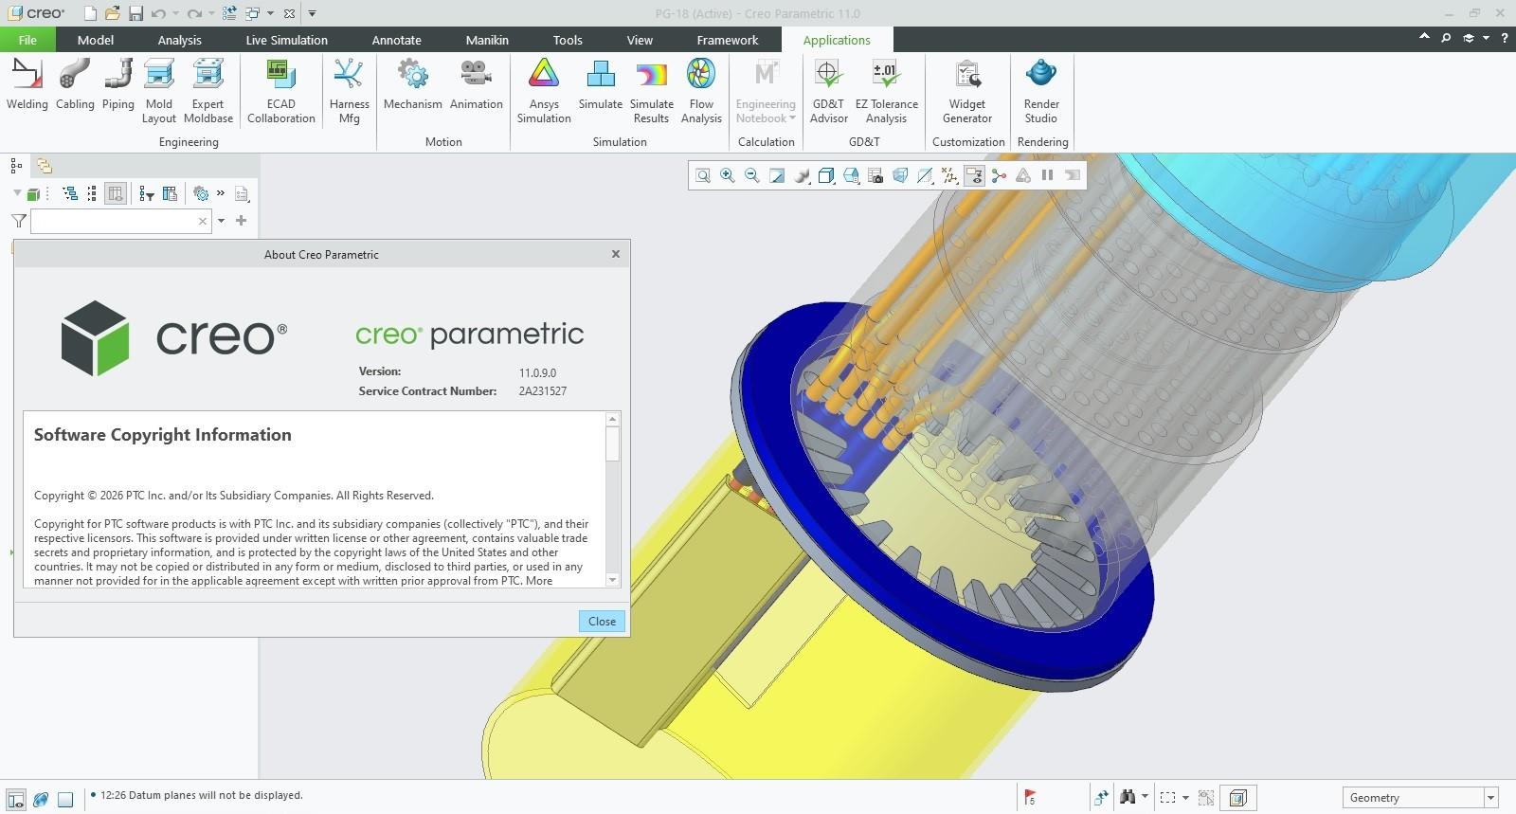Open display style dropdown (cube icon)
The width and height of the screenshot is (1516, 814).
pyautogui.click(x=826, y=175)
